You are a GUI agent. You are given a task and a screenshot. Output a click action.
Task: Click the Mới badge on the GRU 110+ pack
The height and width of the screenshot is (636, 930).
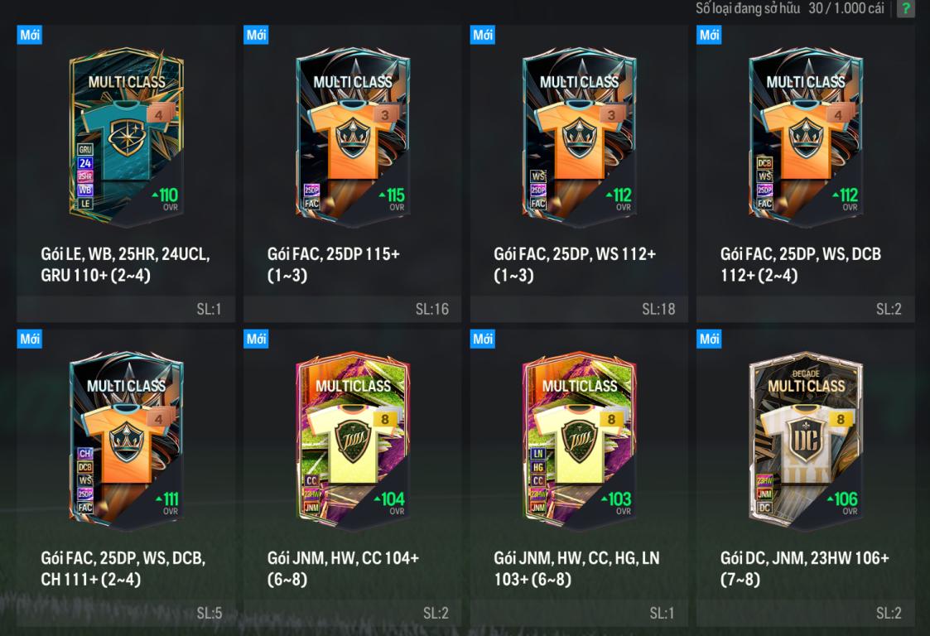[x=30, y=35]
